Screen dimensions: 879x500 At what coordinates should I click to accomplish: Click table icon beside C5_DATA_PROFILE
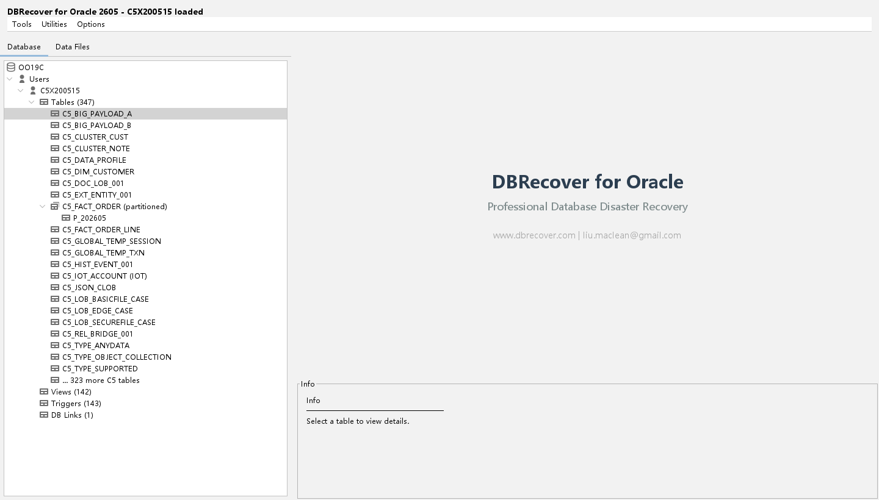(x=55, y=160)
